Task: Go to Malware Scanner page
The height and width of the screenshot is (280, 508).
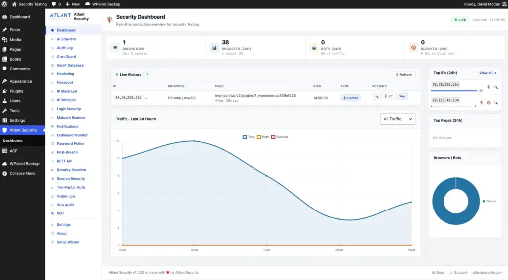Action: (71, 117)
